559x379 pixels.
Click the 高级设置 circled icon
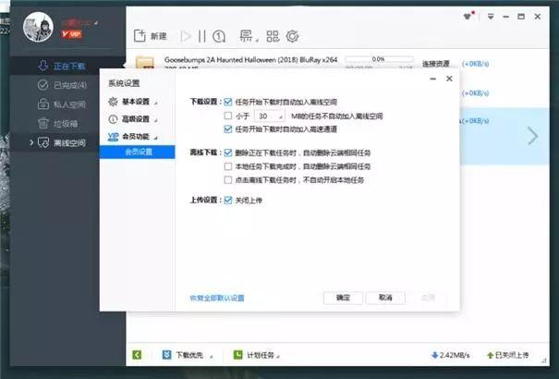[113, 119]
